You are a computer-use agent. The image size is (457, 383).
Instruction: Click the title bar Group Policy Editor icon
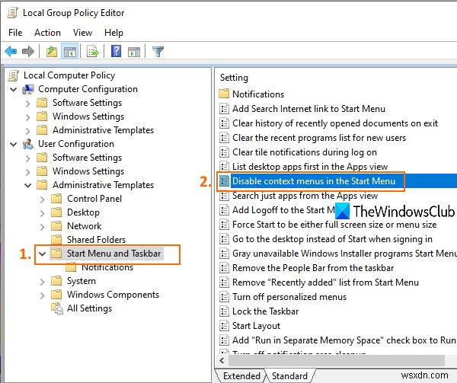click(13, 13)
